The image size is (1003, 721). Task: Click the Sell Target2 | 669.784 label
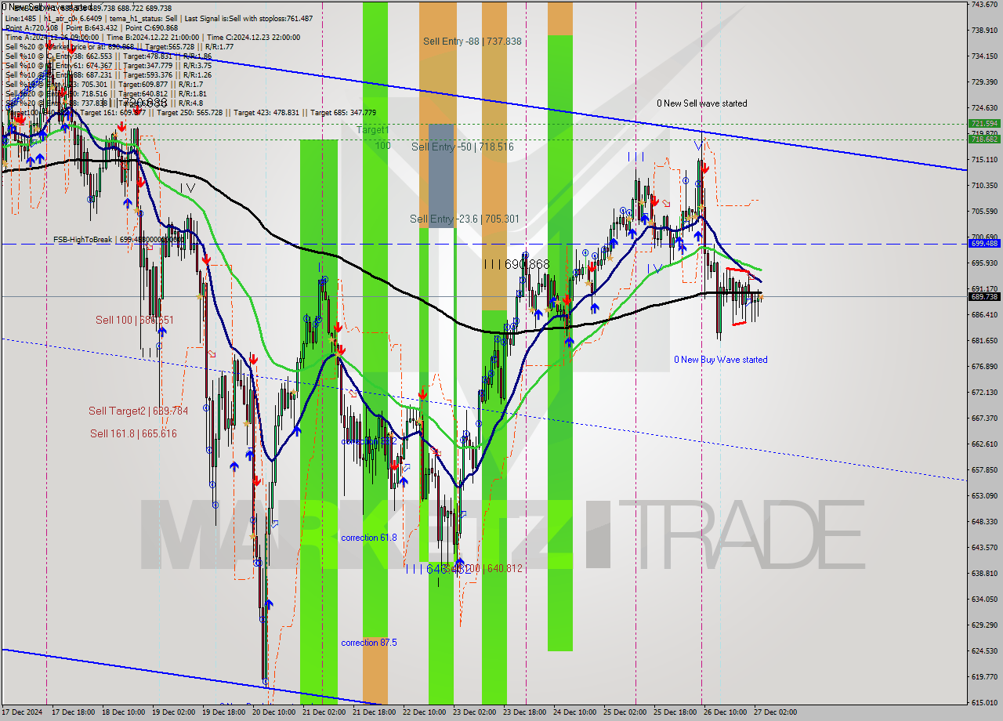[x=138, y=411]
